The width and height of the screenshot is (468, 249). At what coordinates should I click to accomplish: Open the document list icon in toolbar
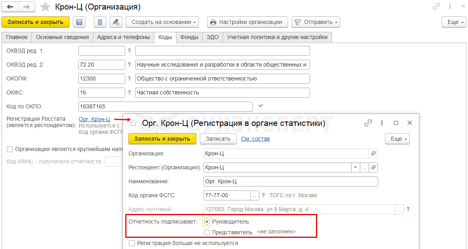[x=100, y=22]
